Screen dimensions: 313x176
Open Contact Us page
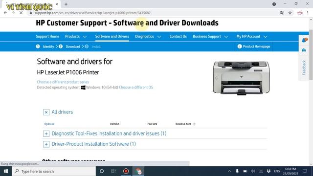[178, 36]
